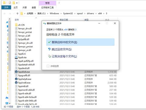Click 此电脑 in the address breadcrumb
Screen dimensions: 146x110
click(x=30, y=13)
